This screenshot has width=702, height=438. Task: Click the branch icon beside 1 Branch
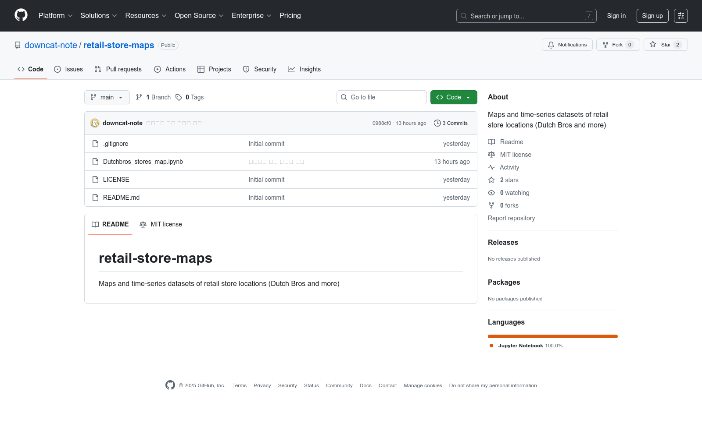pyautogui.click(x=139, y=97)
